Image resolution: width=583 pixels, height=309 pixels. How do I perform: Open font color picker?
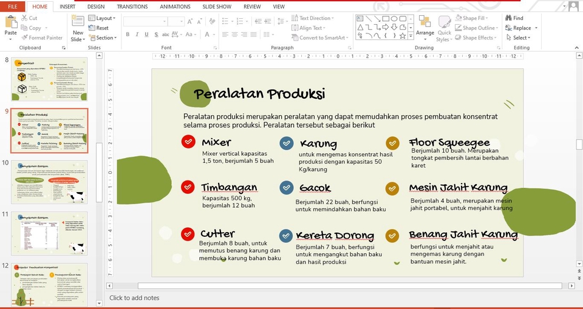coord(210,35)
